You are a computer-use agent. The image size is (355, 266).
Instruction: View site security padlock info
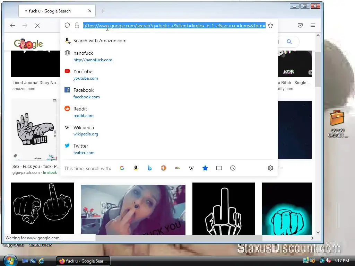point(77,25)
